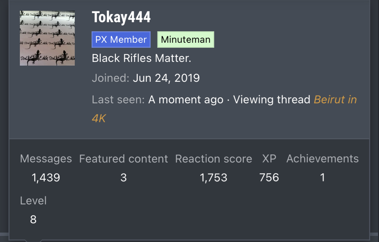Open Tokay444's avatar image

[x=47, y=38]
